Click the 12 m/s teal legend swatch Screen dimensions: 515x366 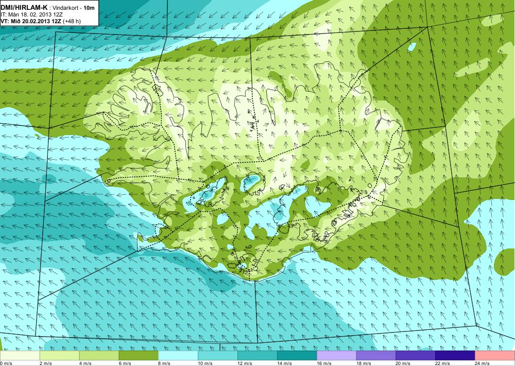pyautogui.click(x=257, y=356)
